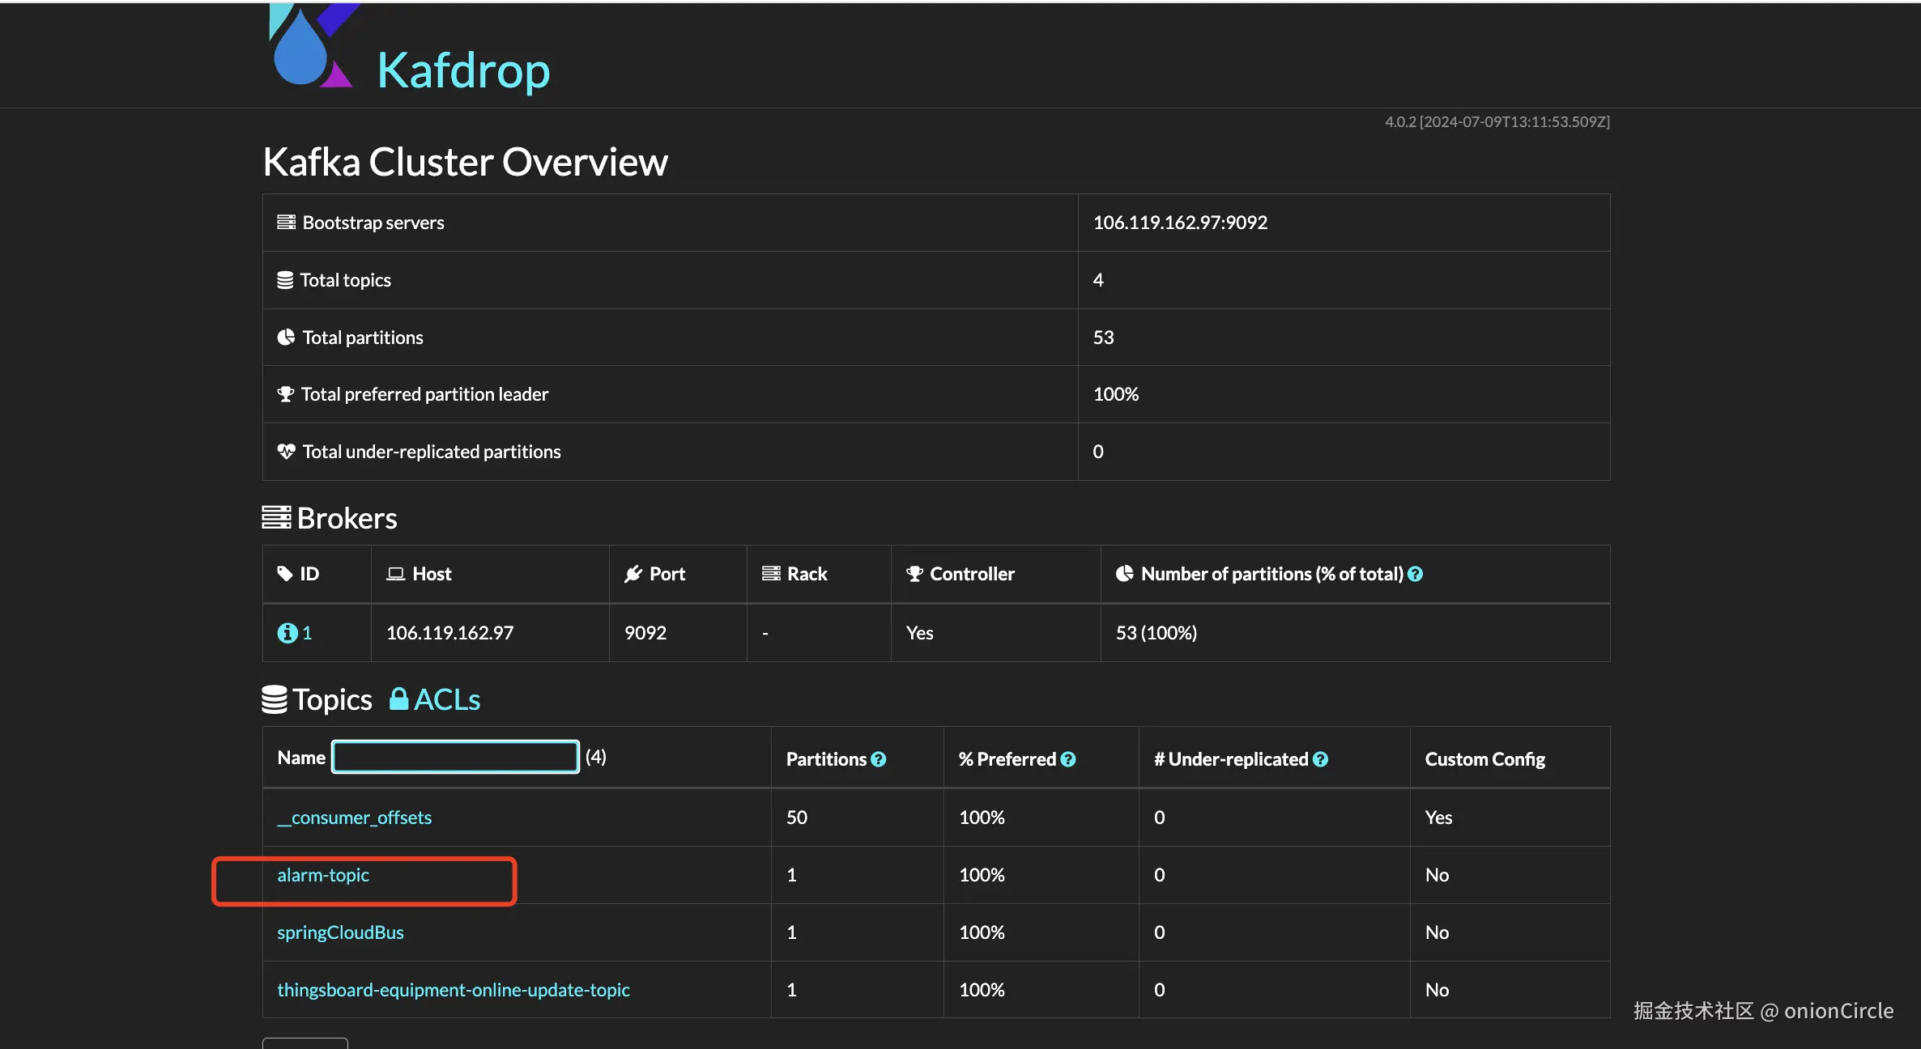The width and height of the screenshot is (1921, 1049).
Task: Click help icon next to Number of partitions
Action: tap(1415, 574)
